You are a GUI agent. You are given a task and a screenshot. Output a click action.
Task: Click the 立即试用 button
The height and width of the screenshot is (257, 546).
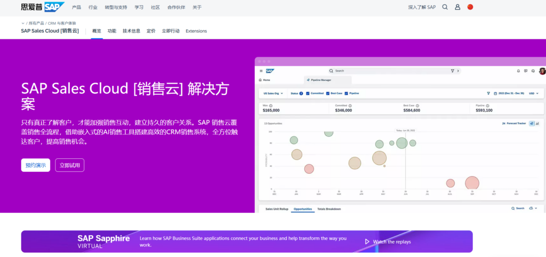click(70, 165)
